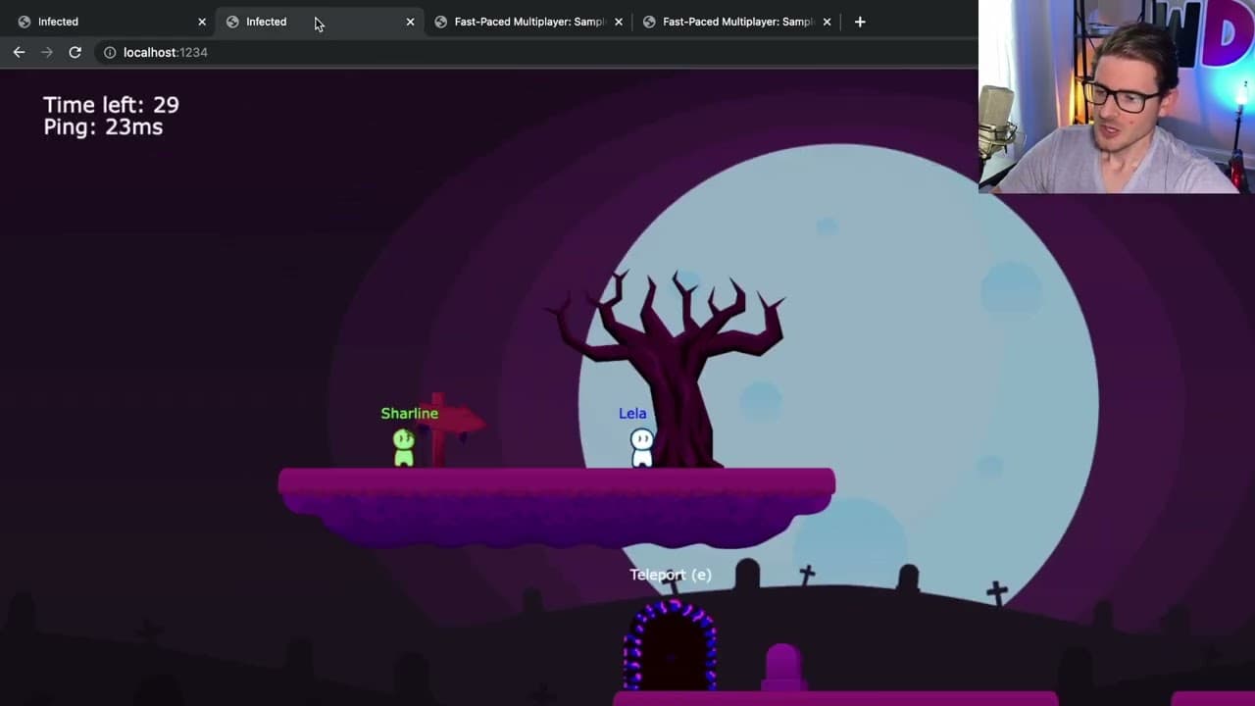The width and height of the screenshot is (1255, 706).
Task: Click the 'Sharline' player name label
Action: [410, 414]
